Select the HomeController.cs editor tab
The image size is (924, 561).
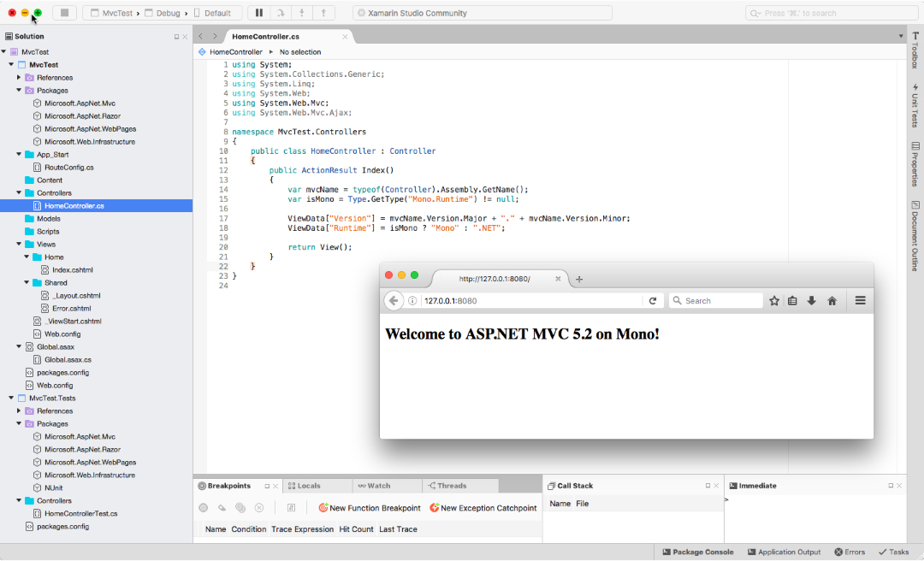[266, 37]
